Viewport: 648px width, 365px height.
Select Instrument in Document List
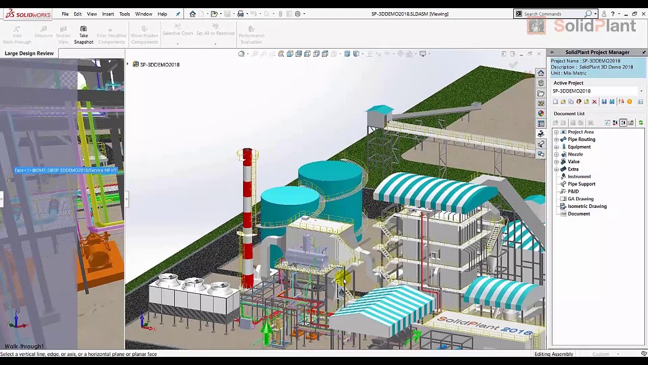[x=579, y=176]
